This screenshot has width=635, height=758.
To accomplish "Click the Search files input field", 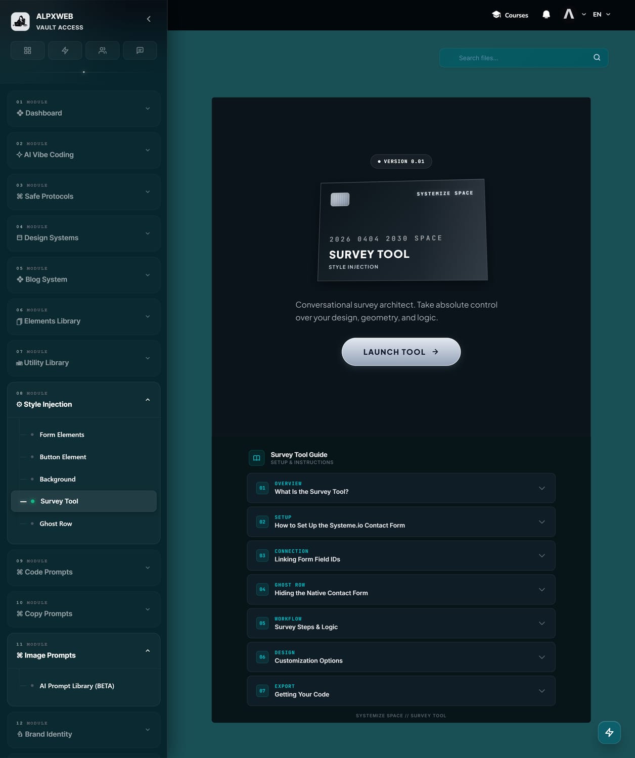I will [524, 58].
